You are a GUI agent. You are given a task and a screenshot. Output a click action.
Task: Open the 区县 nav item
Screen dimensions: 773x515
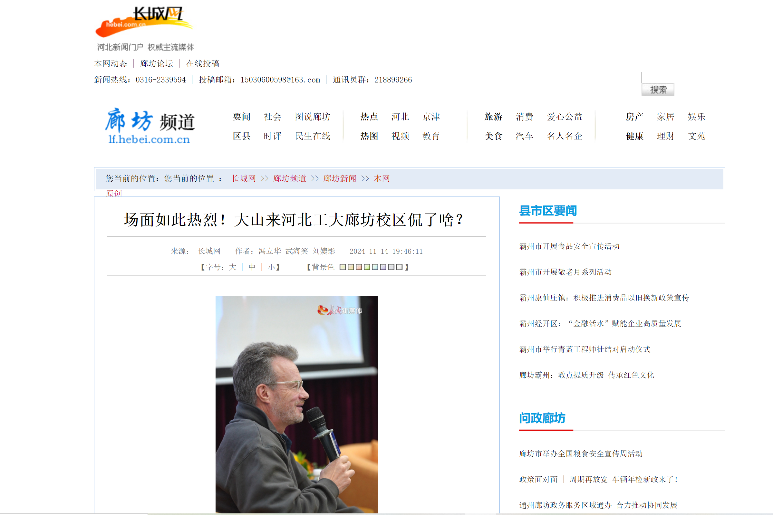coord(241,136)
